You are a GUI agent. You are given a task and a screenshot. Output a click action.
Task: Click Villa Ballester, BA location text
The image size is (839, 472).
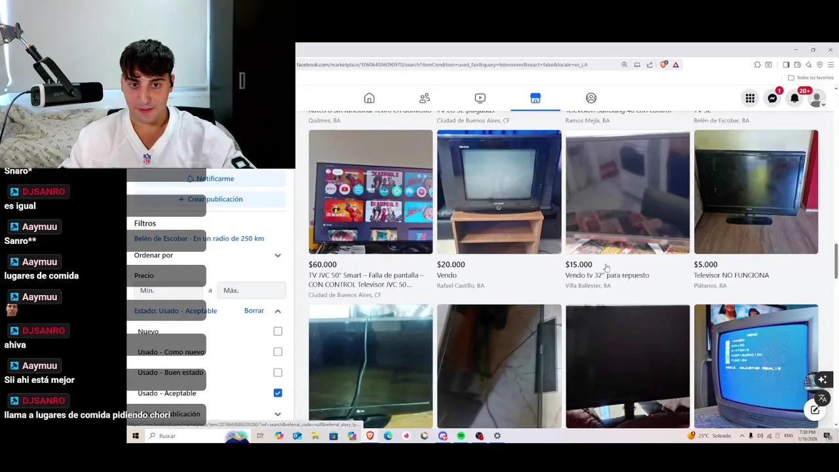click(x=588, y=286)
